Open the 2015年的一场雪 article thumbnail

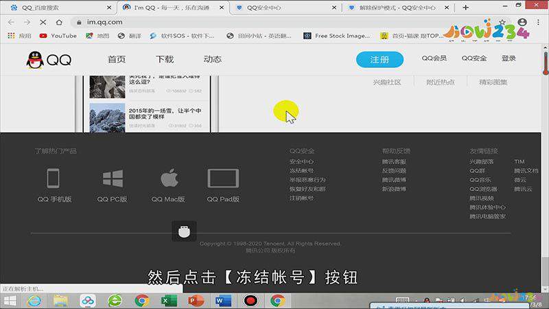107,117
